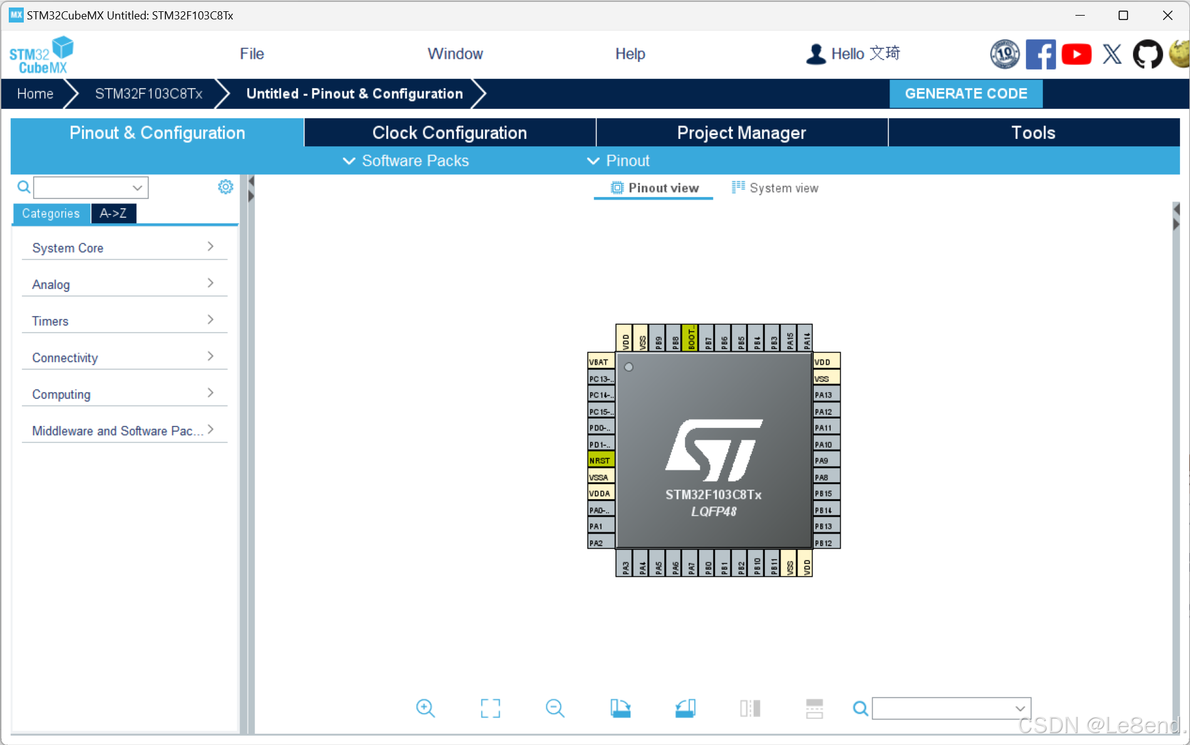Click the vertical split view icon
Image resolution: width=1190 pixels, height=745 pixels.
coord(750,708)
